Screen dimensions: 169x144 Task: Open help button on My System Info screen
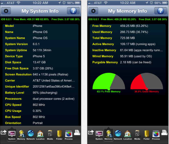pyautogui.click(x=73, y=11)
